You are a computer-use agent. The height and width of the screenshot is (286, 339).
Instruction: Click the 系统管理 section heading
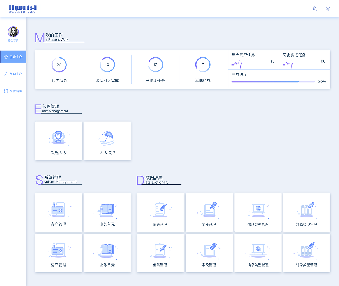click(53, 177)
